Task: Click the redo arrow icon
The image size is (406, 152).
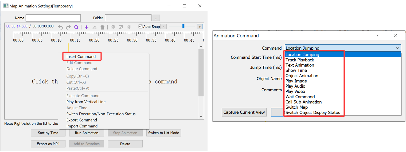Action: [x=68, y=27]
